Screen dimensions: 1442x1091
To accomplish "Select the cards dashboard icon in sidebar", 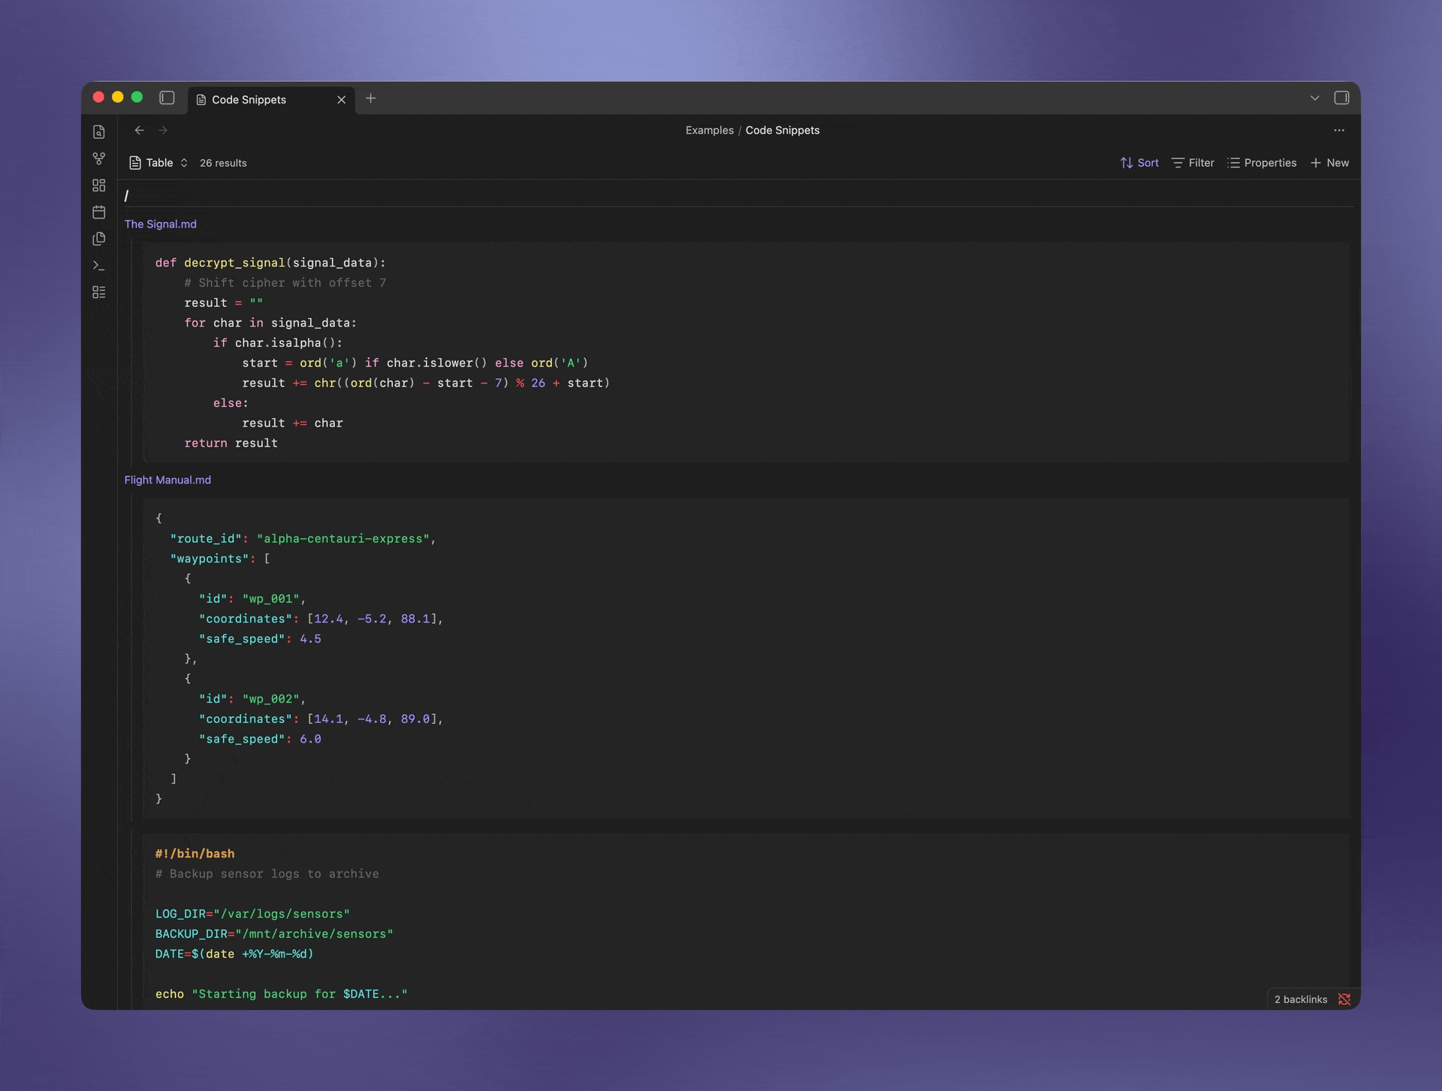I will (x=99, y=185).
